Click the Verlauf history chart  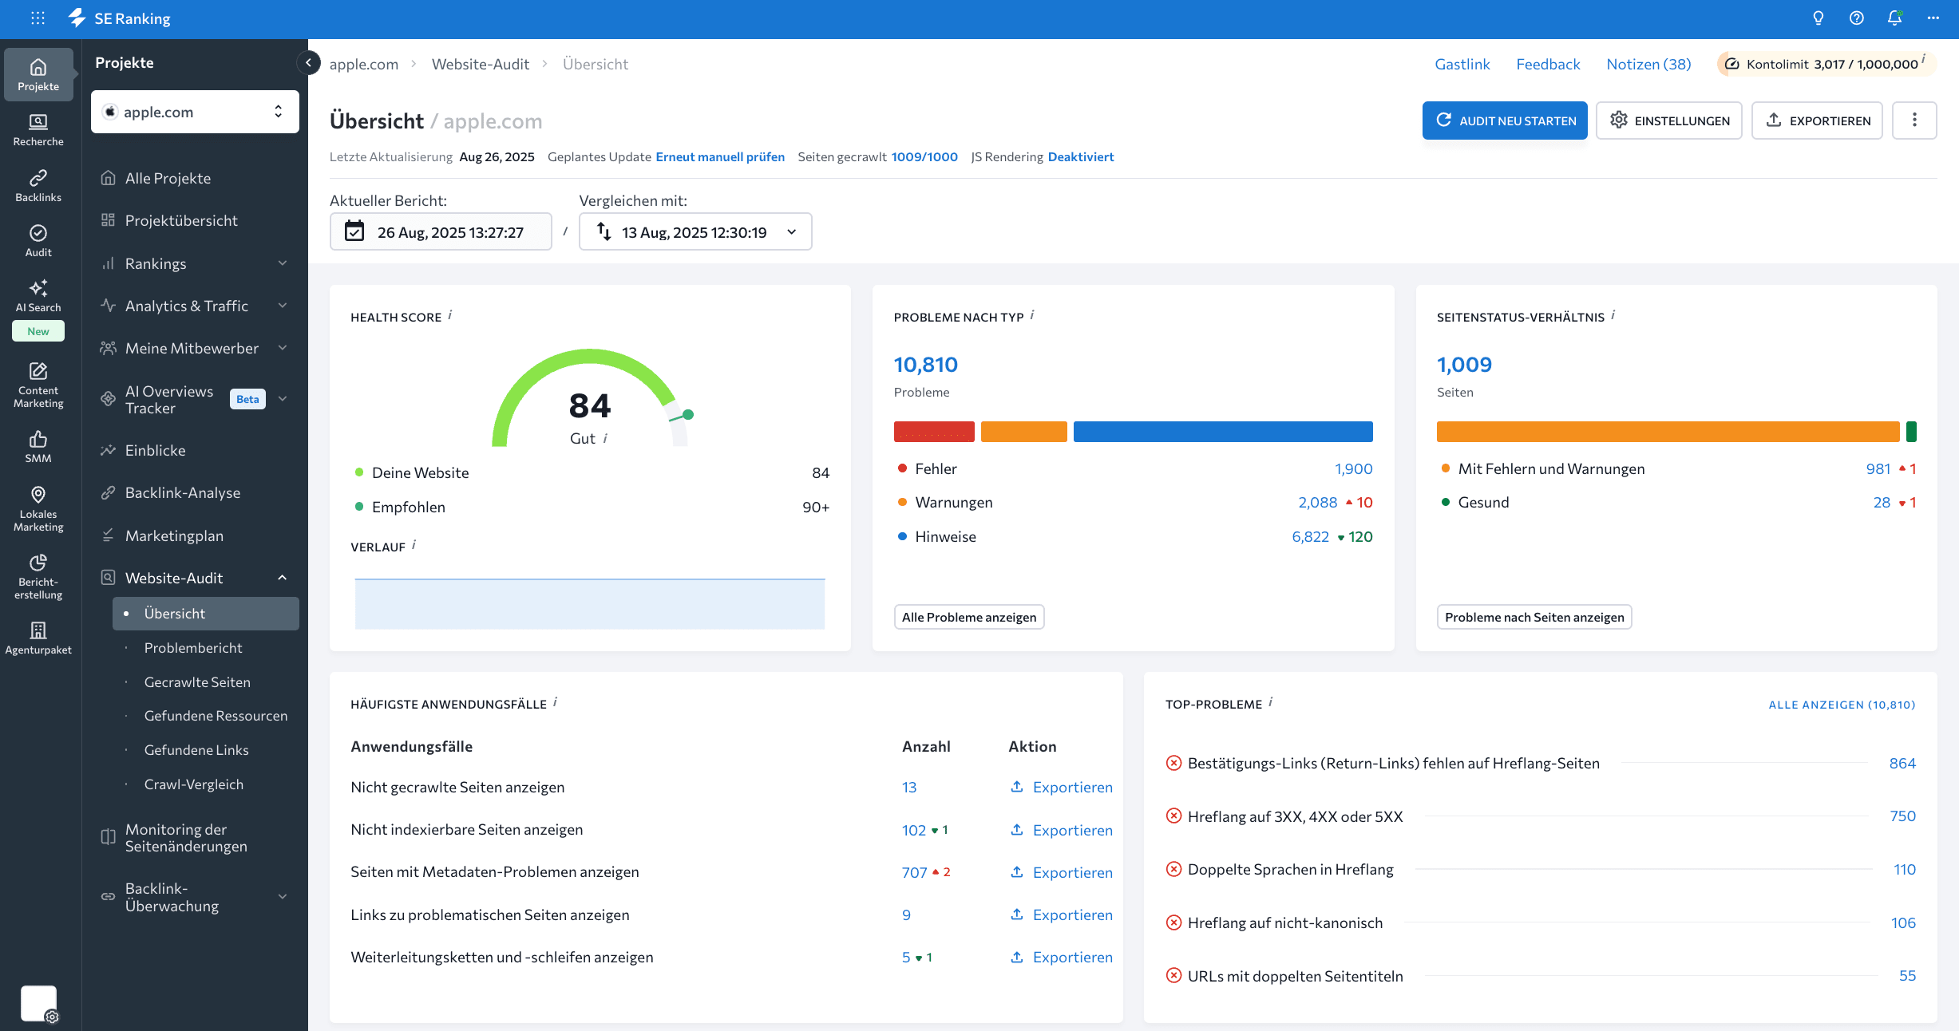click(x=590, y=603)
